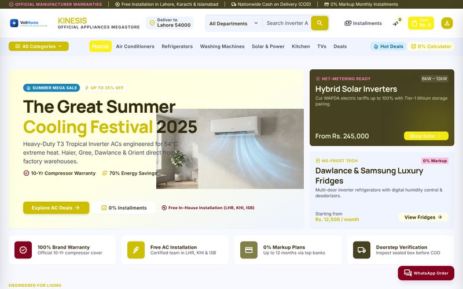The image size is (463, 289).
Task: Click the 0% Installments hero button
Action: (124, 208)
